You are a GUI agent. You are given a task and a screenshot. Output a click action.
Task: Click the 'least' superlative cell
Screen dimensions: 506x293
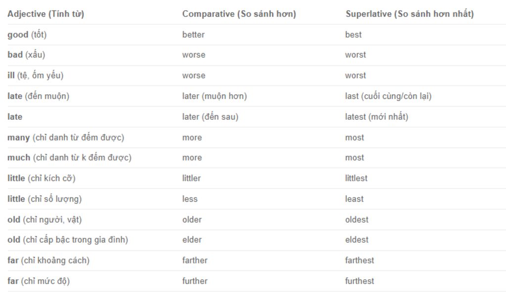(x=354, y=199)
